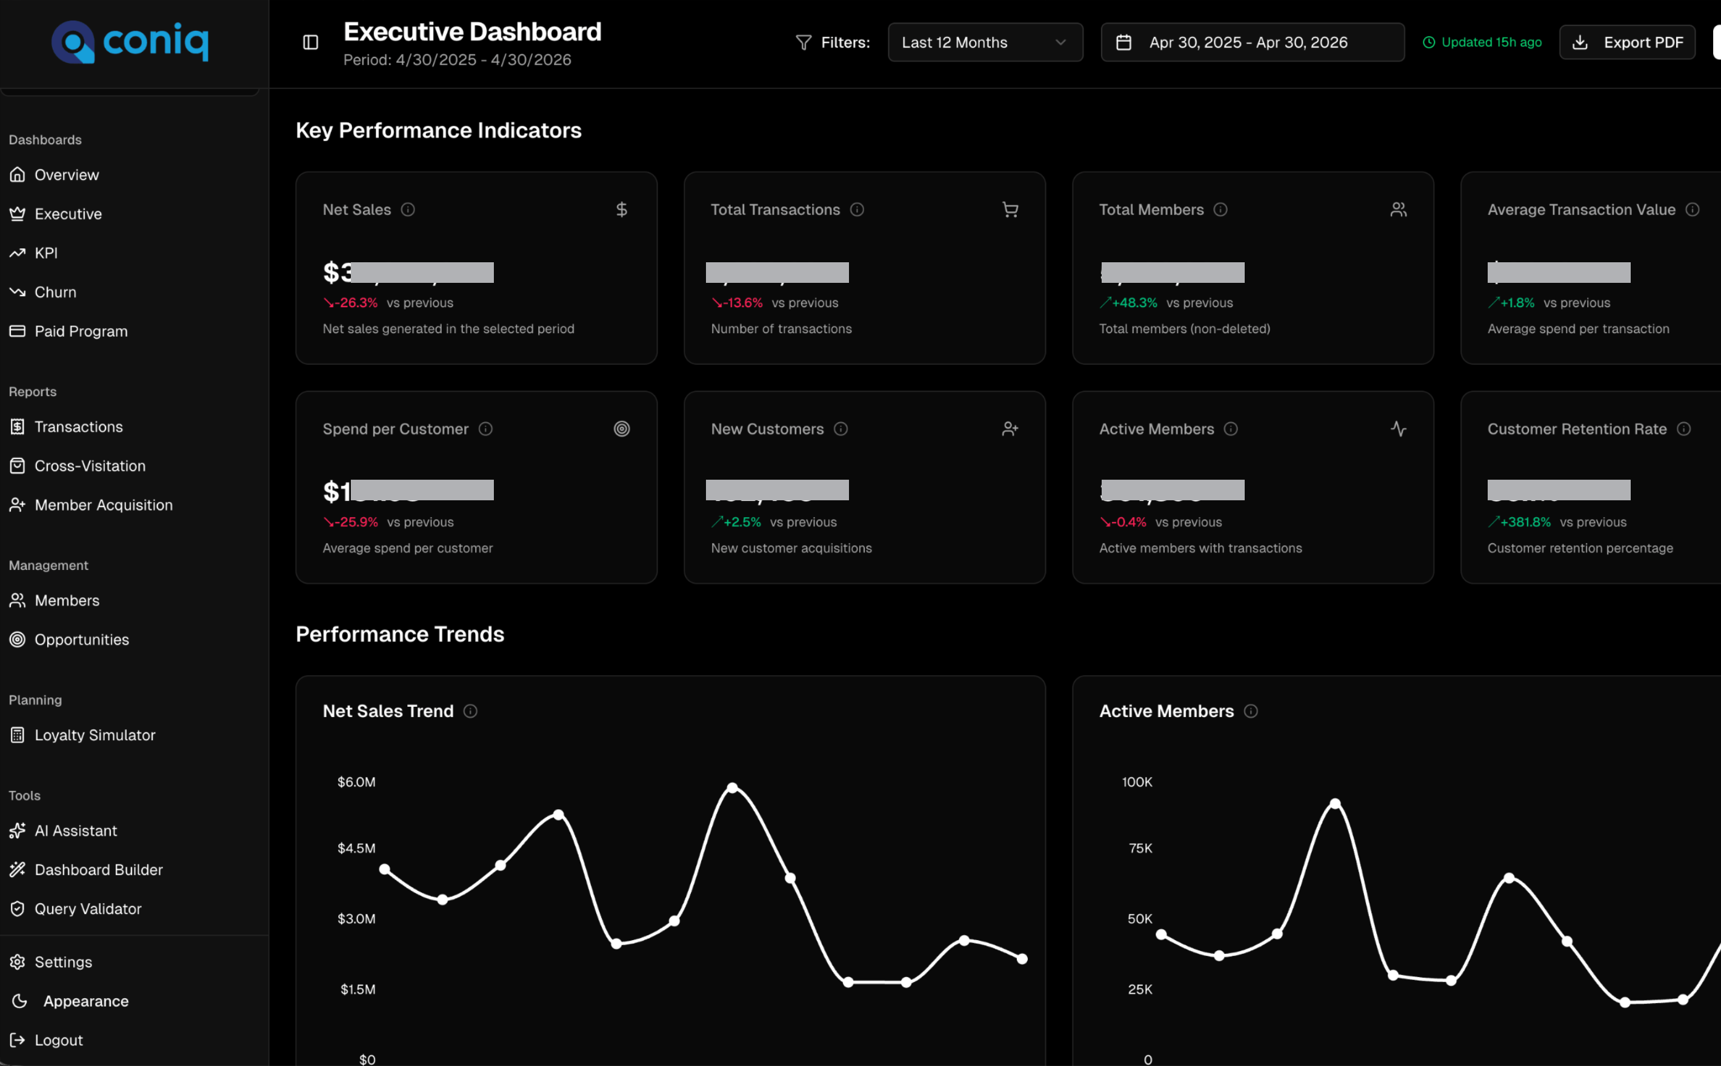Screen dimensions: 1721x1066
Task: Open the date range picker field
Action: (x=1253, y=42)
